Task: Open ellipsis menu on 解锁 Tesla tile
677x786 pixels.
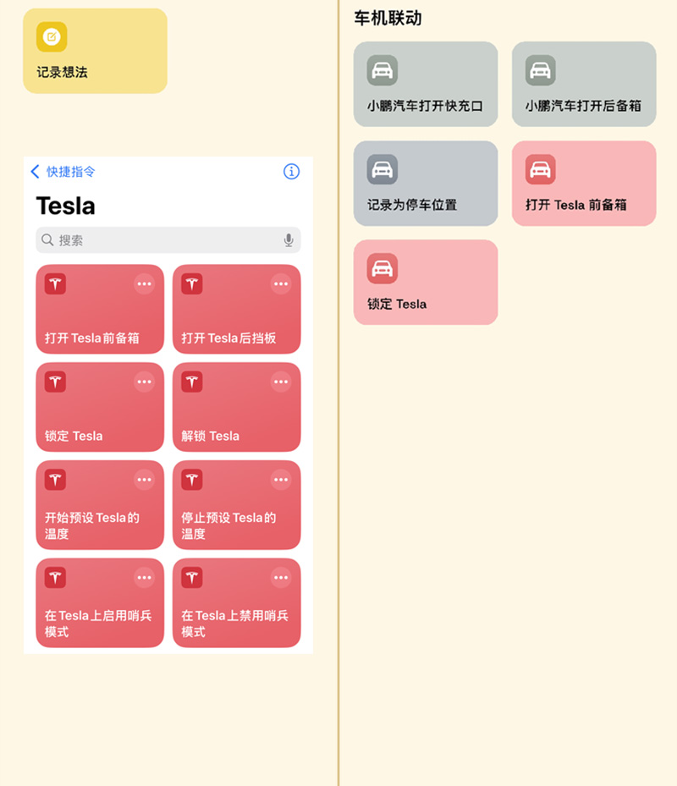Action: 281,382
